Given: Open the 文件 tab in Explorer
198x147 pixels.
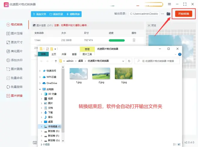Looking at the screenshot, I should click(x=43, y=54).
